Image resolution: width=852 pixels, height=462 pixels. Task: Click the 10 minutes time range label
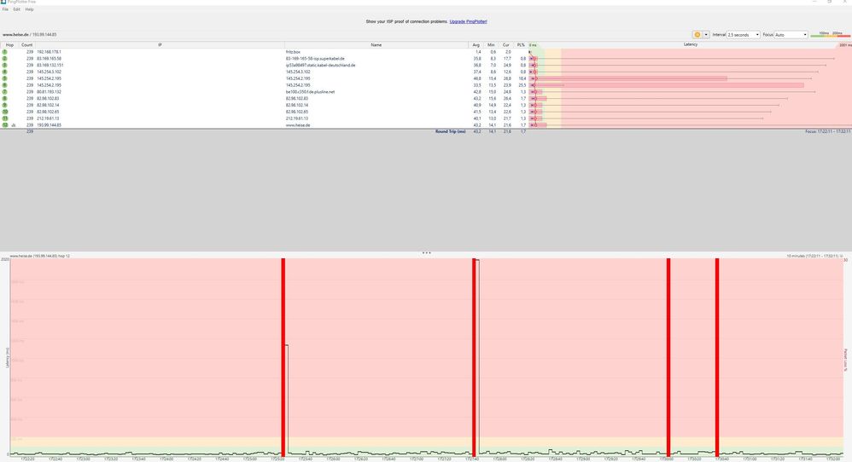(814, 256)
